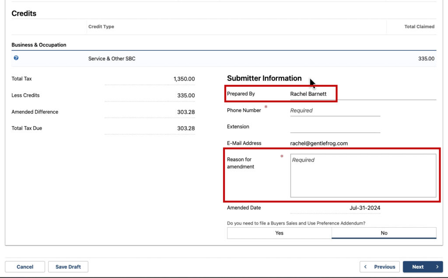
Task: Select "No" for Buyers Sales and Use Preference Addendum
Action: 384,232
